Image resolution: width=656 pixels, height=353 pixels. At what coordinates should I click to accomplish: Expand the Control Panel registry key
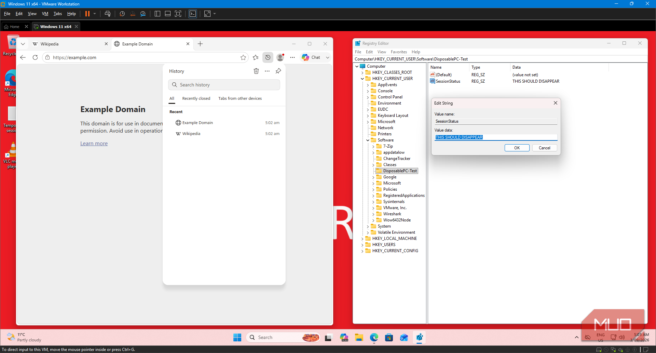coord(368,97)
